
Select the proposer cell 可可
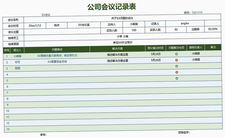pyautogui.click(x=17, y=62)
